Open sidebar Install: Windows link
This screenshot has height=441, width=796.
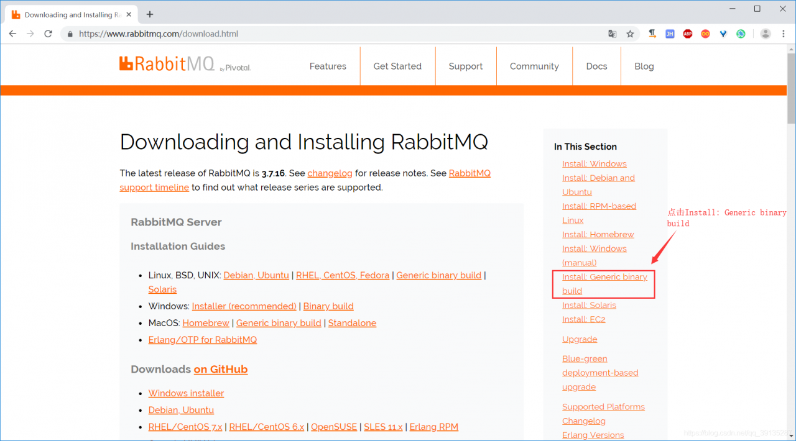point(595,164)
